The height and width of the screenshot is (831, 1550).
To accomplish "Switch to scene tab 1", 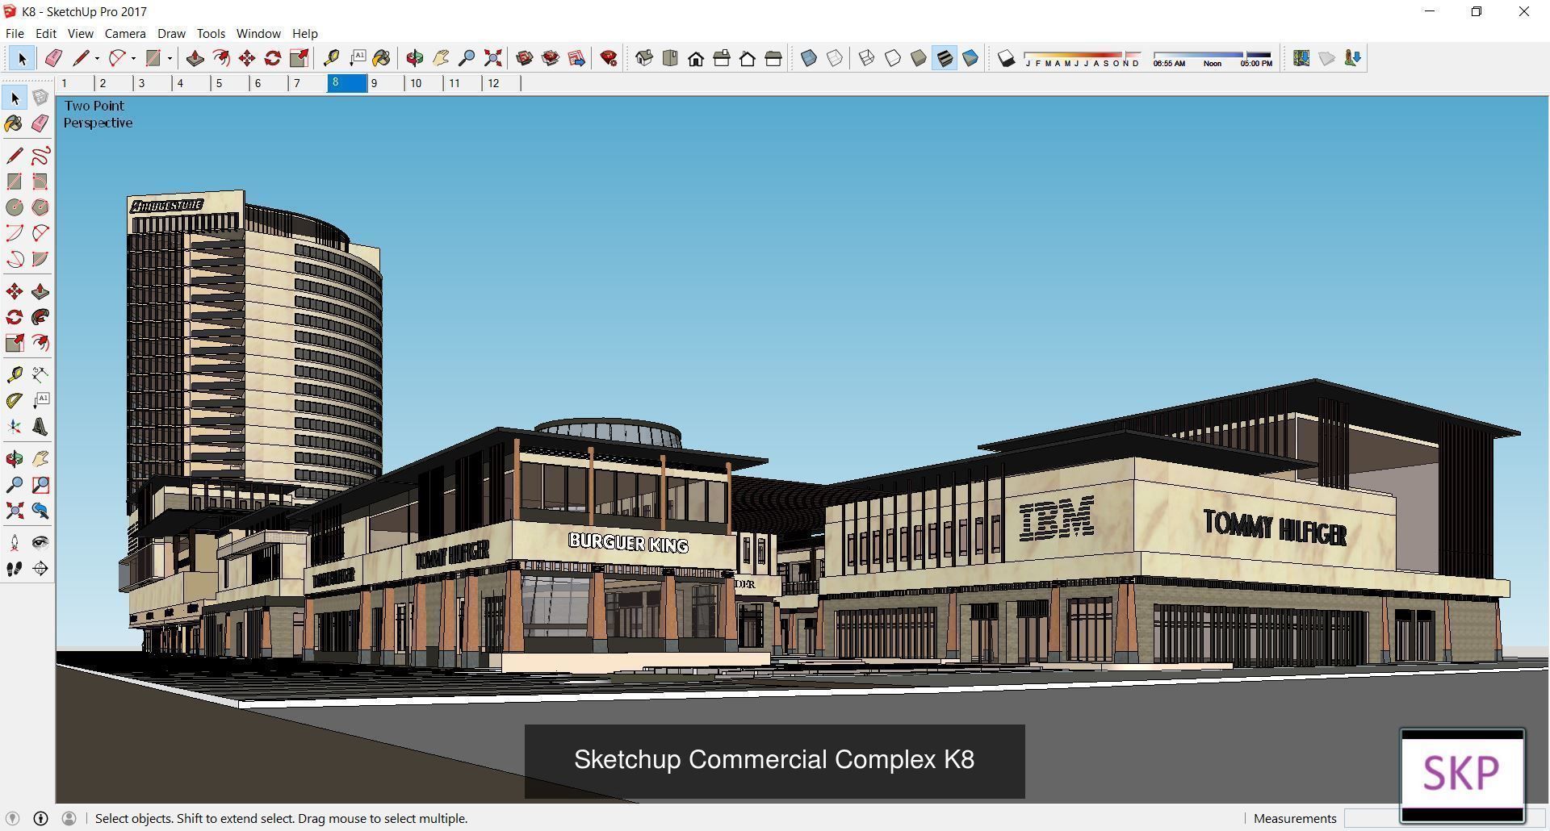I will (75, 83).
